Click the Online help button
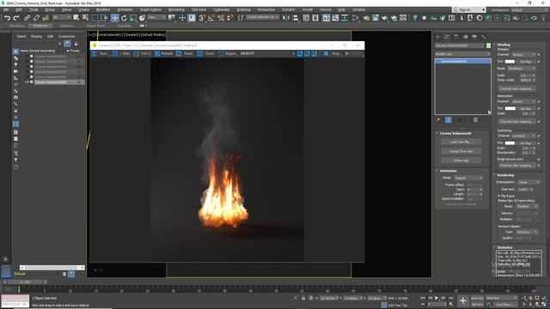Viewport: 550px width, 309px height. (x=461, y=161)
